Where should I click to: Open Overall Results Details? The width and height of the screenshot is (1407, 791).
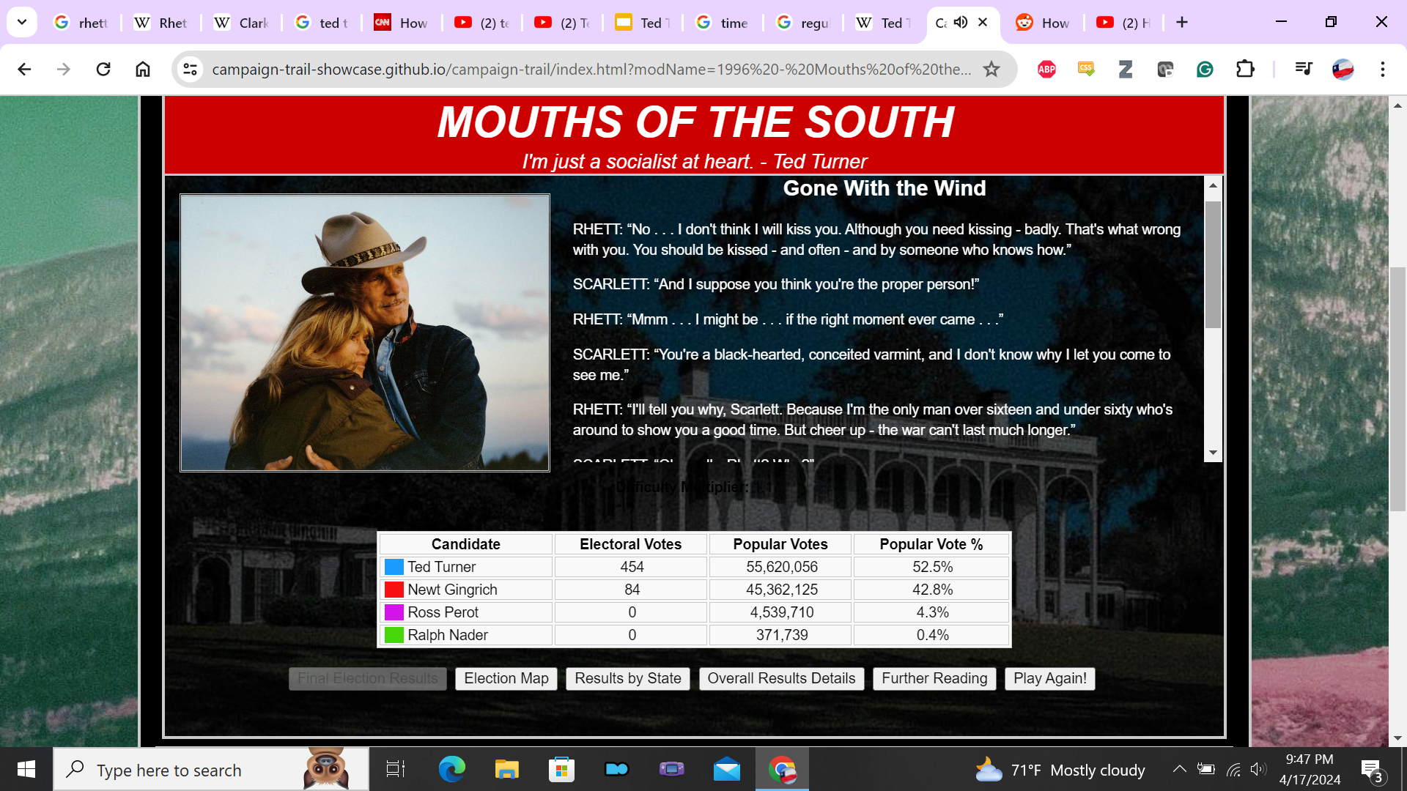tap(781, 679)
